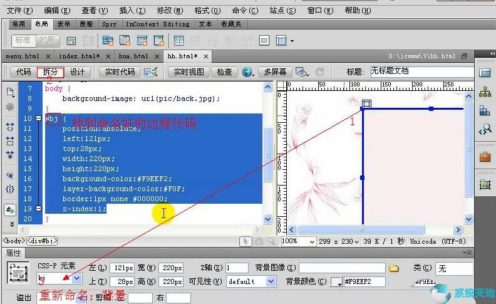
Task: Switch to 设计 design view
Action: pos(77,72)
